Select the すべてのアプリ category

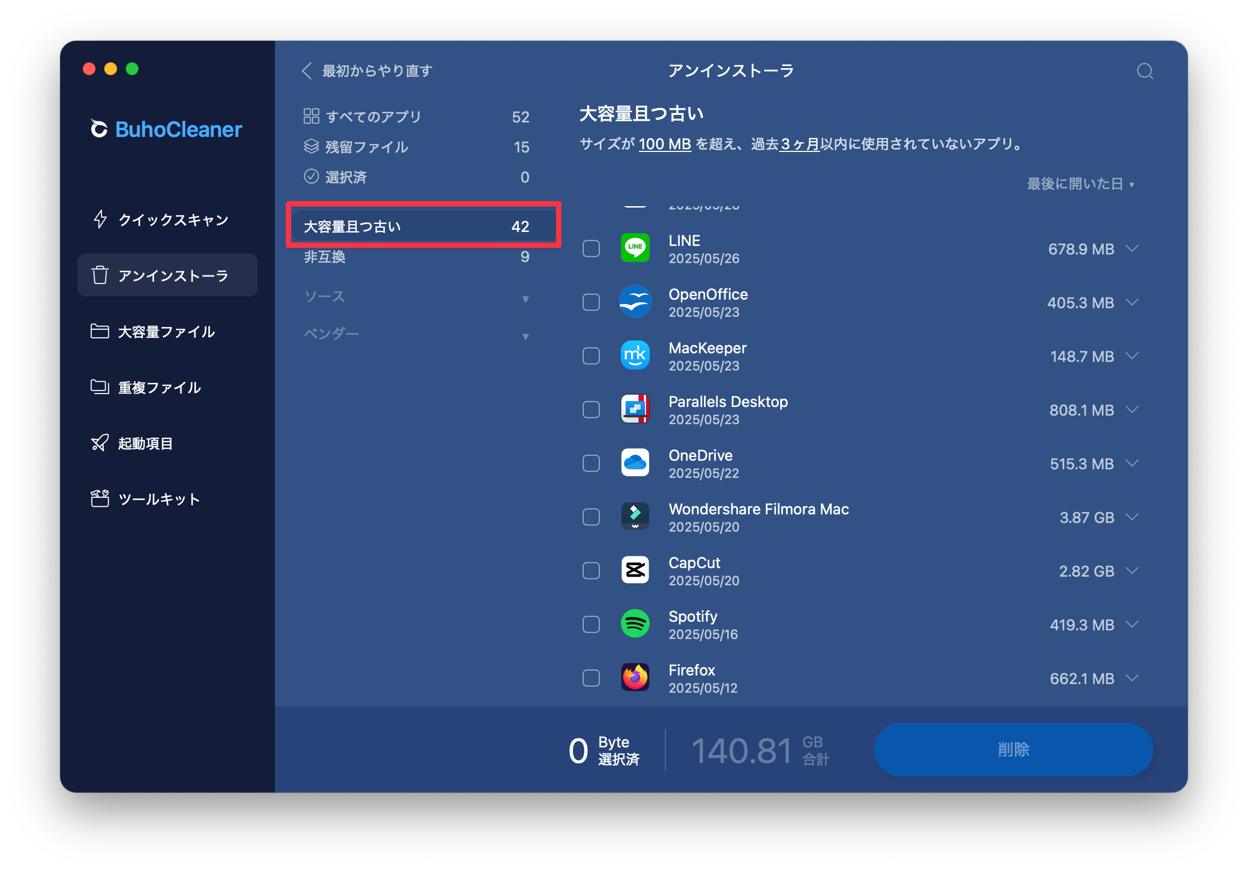[x=416, y=117]
